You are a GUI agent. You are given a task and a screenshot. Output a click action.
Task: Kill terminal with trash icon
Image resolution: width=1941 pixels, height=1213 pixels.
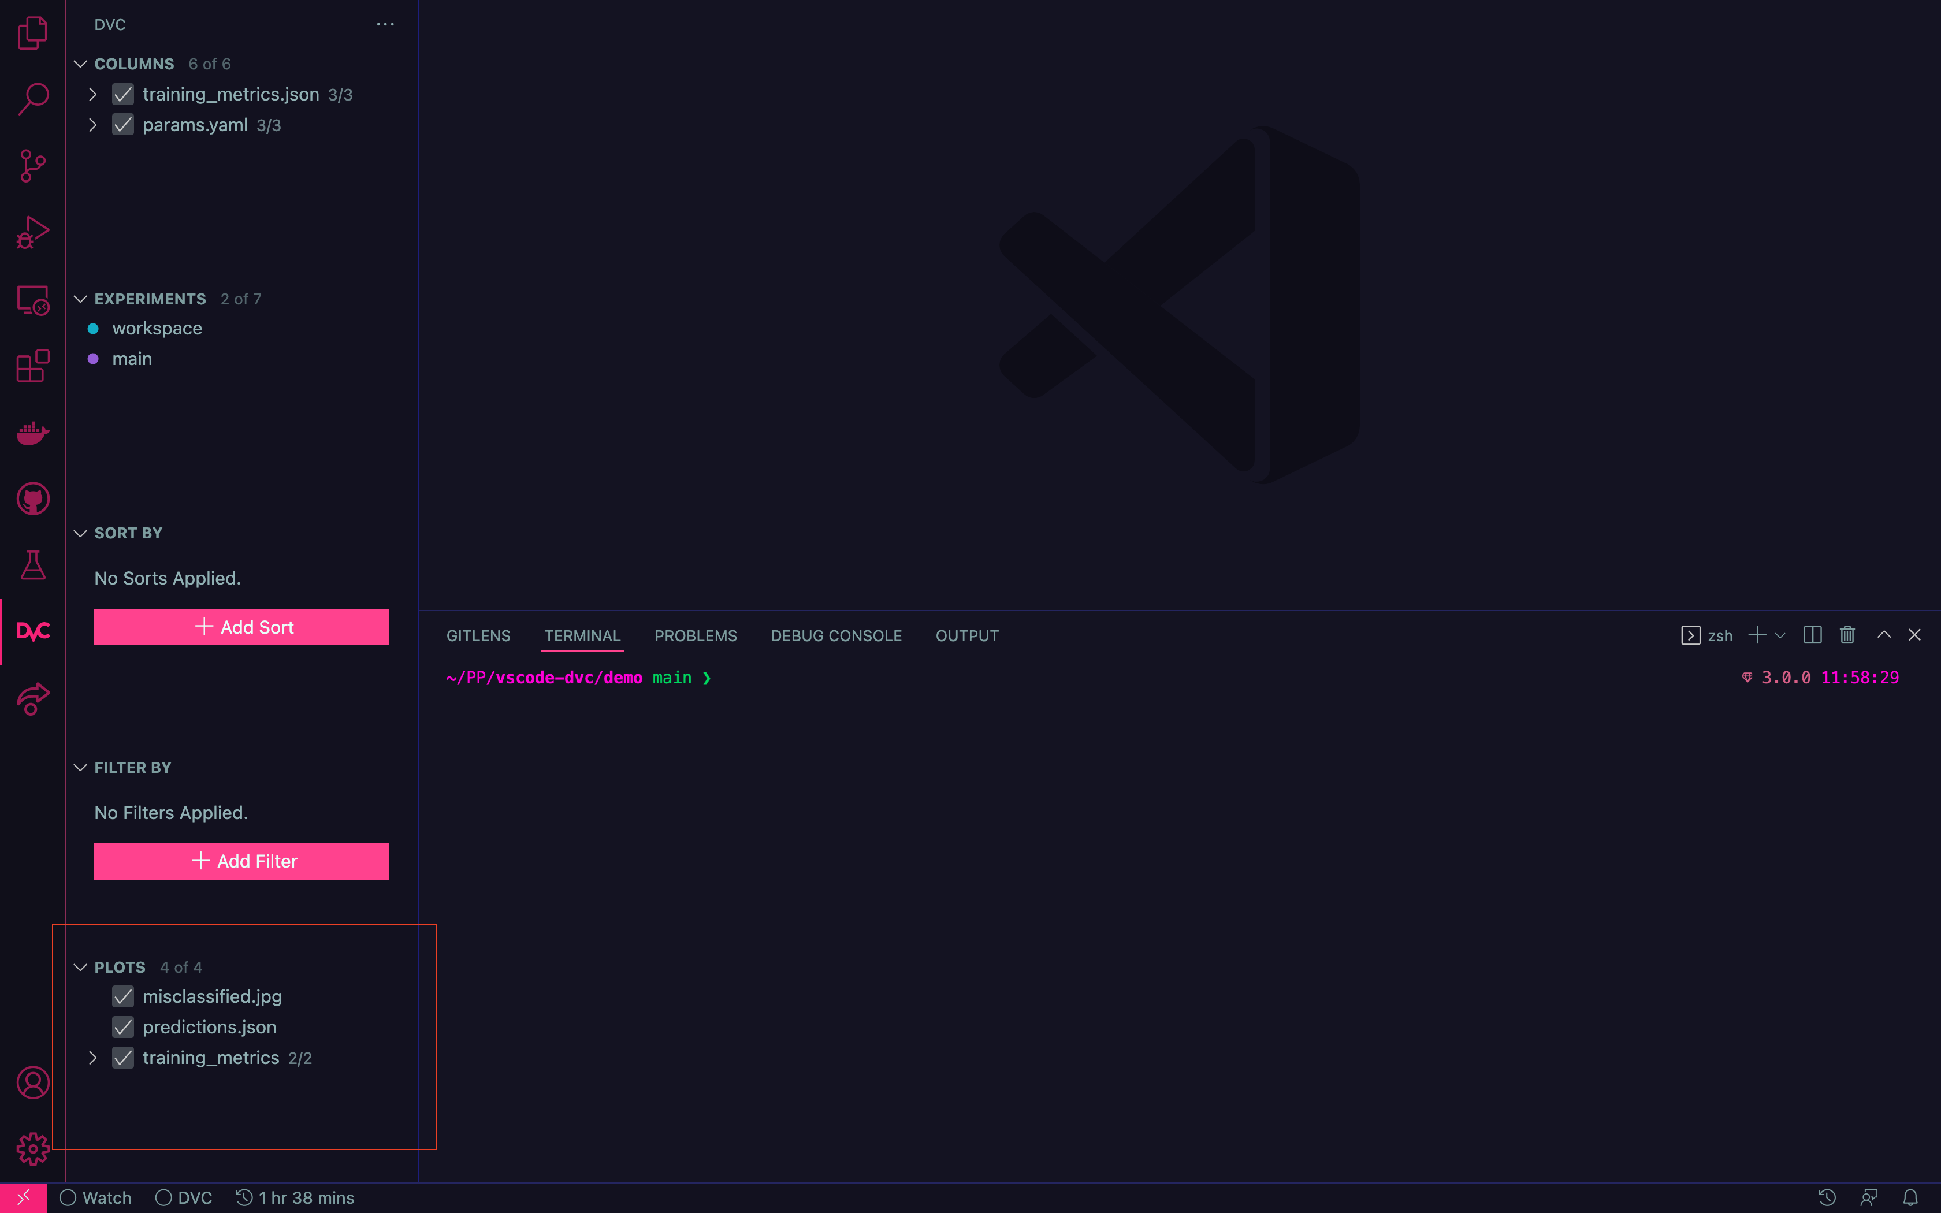click(x=1847, y=635)
